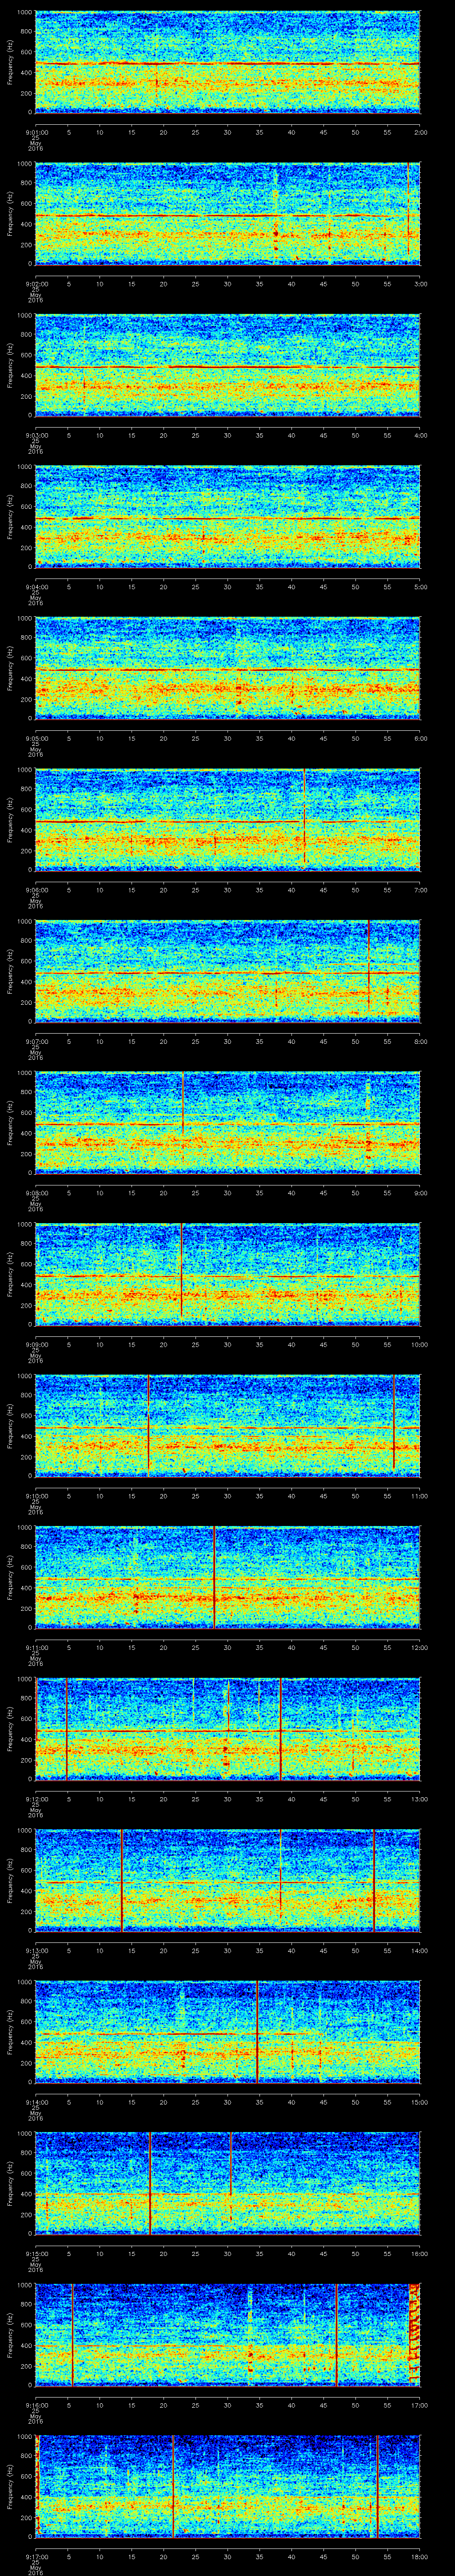This screenshot has height=2576, width=455.
Task: Click the '9:03:00' time axis label
Action: tap(36, 435)
